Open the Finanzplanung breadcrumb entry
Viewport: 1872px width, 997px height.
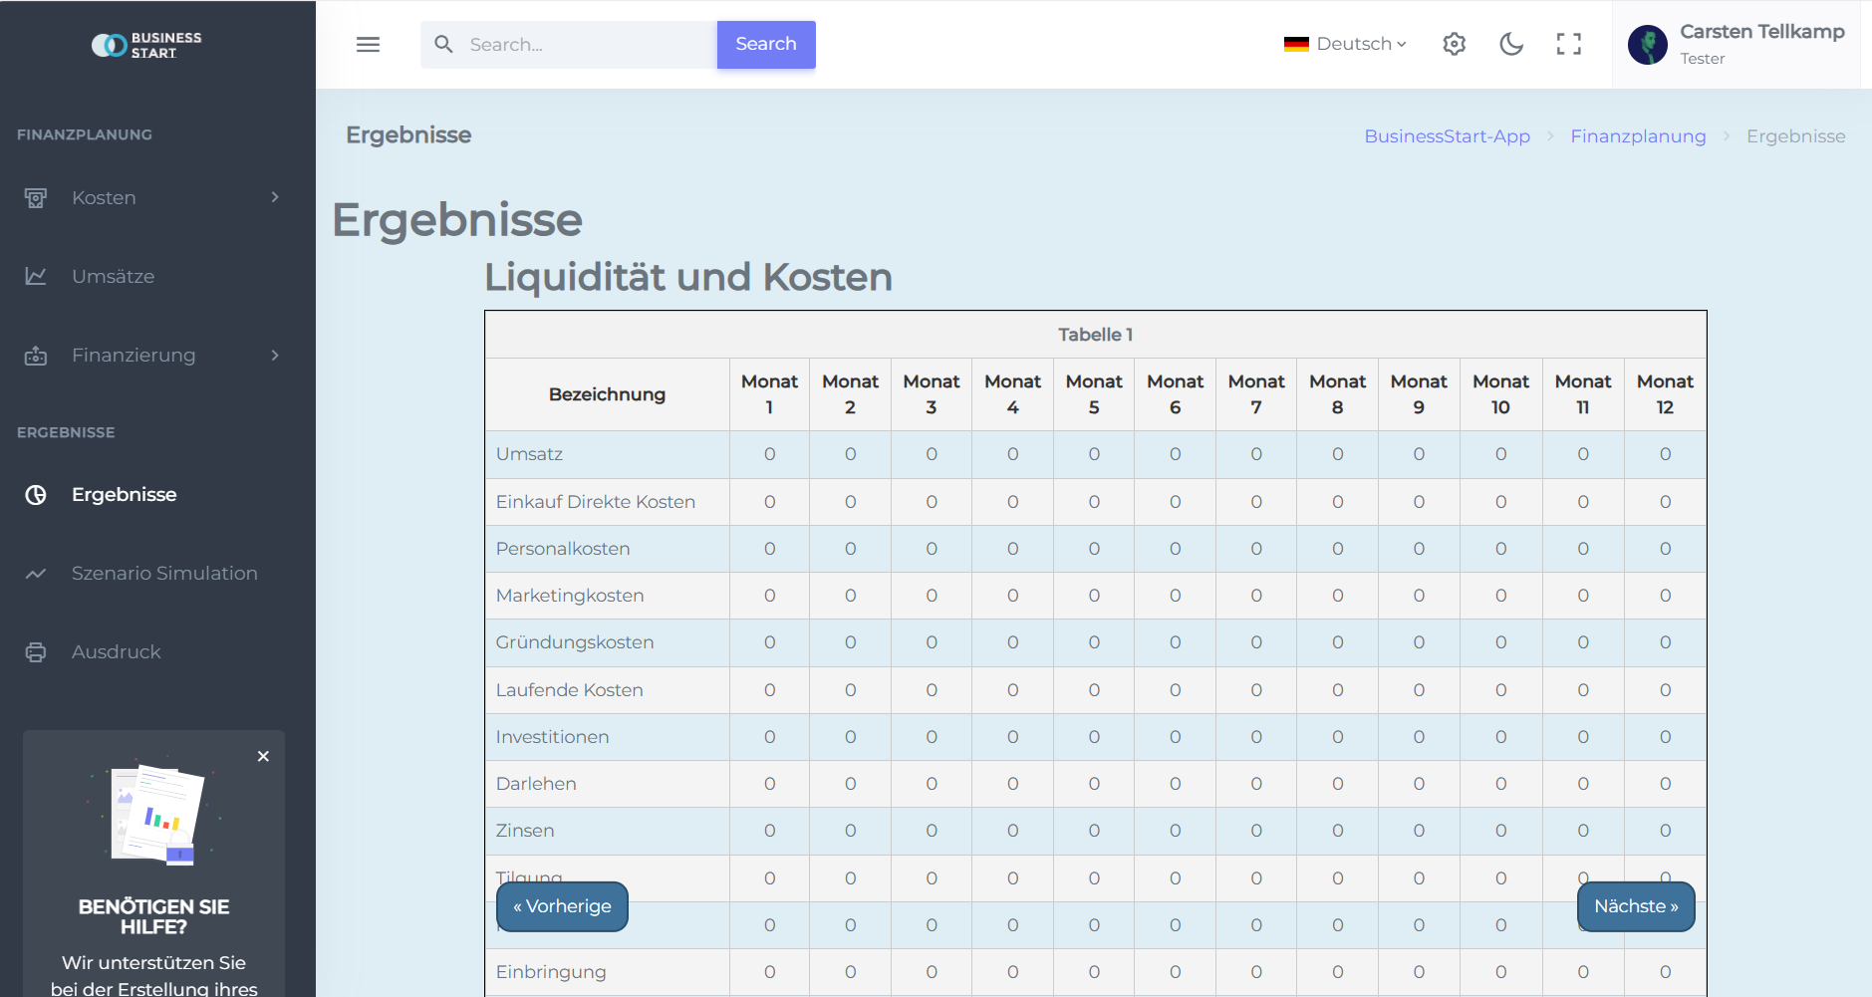coord(1638,136)
